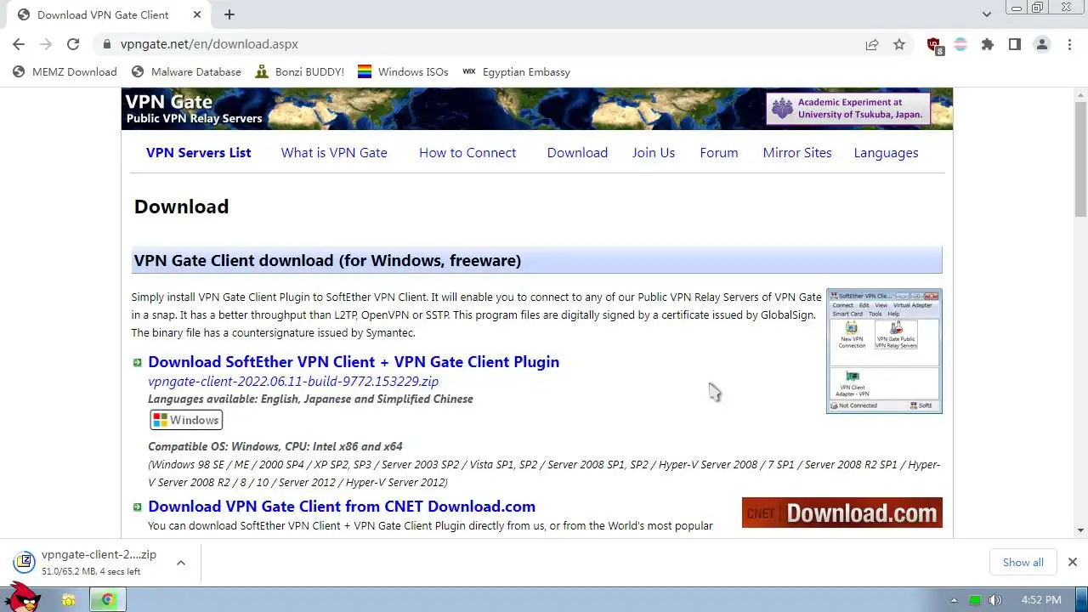Click the VPN Gate header logo

pos(194,109)
